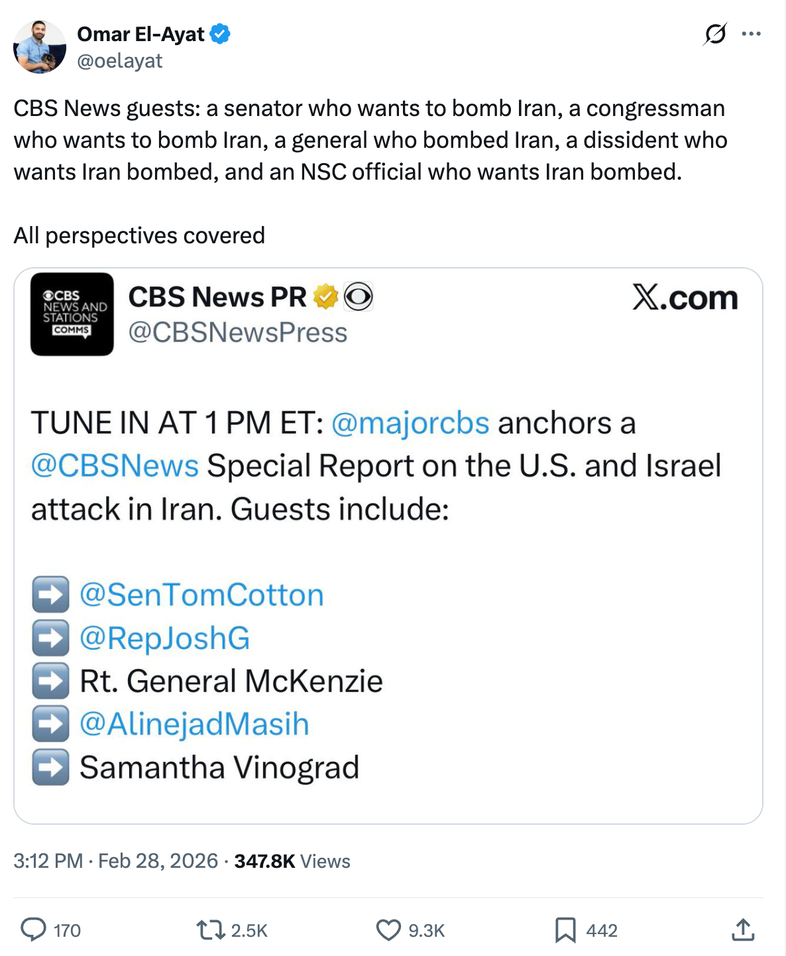Open the @SenTomCotton mention
Image resolution: width=786 pixels, height=956 pixels.
pyautogui.click(x=201, y=595)
